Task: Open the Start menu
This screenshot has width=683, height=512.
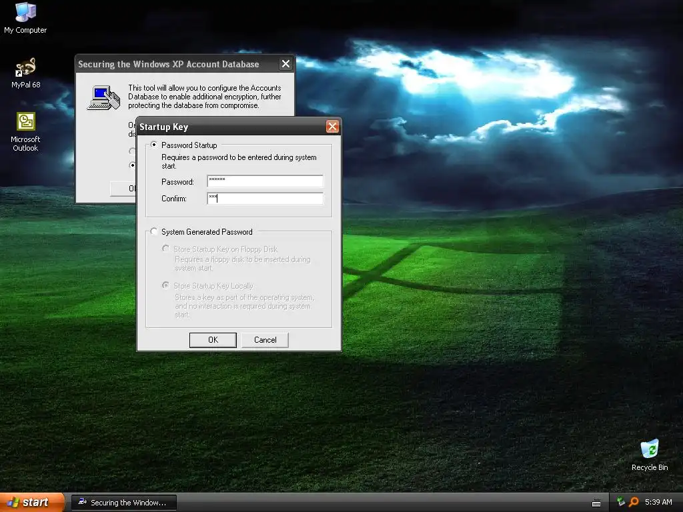Action: click(32, 503)
